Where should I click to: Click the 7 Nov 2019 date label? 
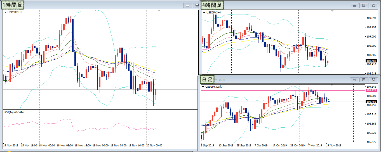315,146
